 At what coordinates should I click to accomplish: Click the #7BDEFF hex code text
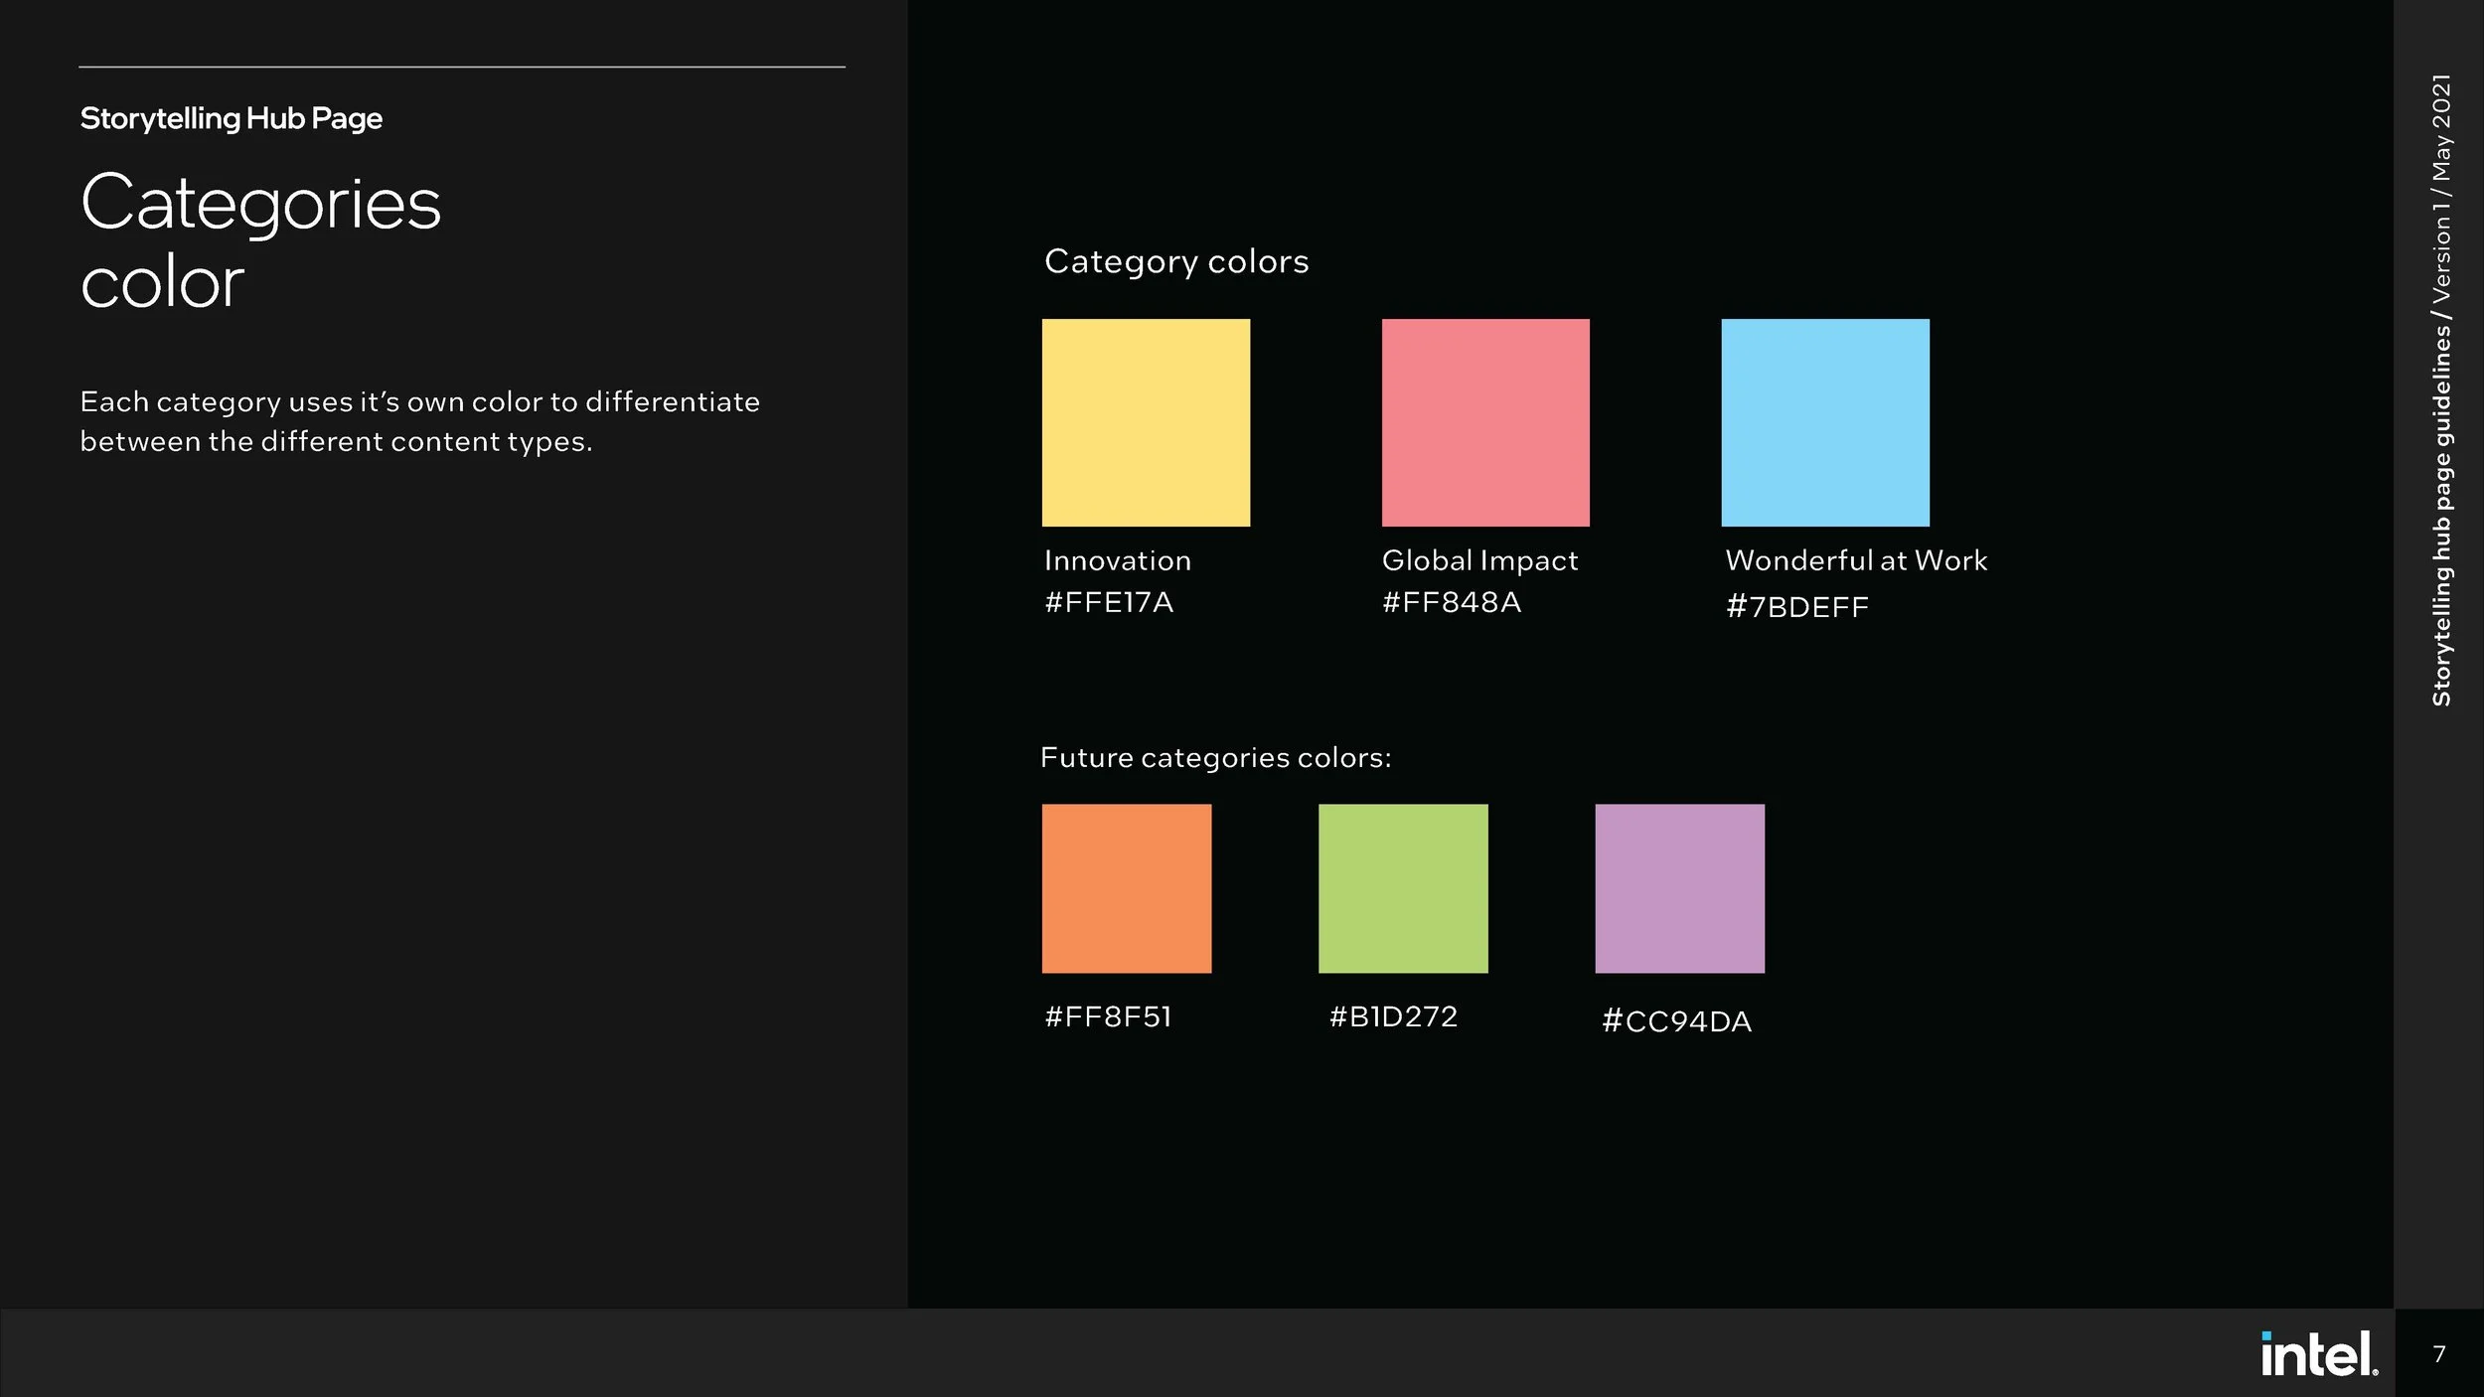1797,607
